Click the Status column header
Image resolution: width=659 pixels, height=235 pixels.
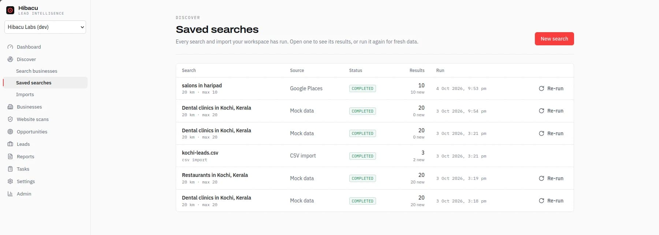click(x=355, y=71)
